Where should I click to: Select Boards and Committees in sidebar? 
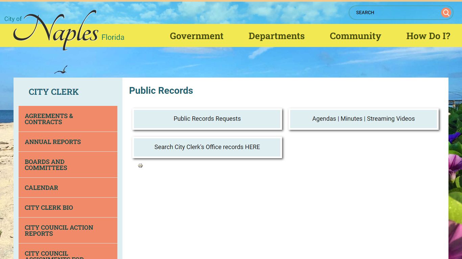coord(68,165)
